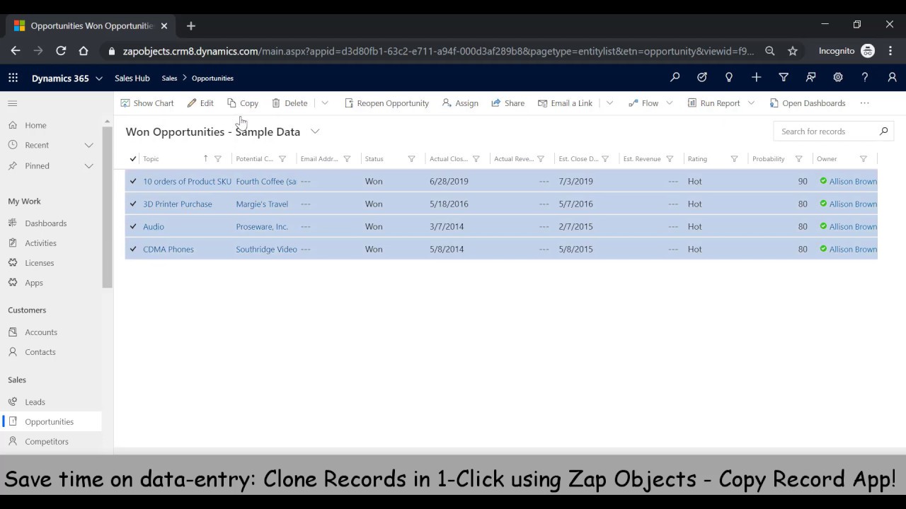Open the task flow target icon
This screenshot has width=906, height=509.
pyautogui.click(x=701, y=77)
